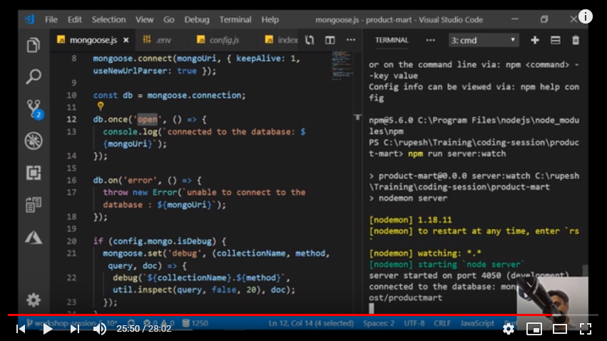Mute the video volume
Screen dimensions: 607x341
[x=100, y=329]
